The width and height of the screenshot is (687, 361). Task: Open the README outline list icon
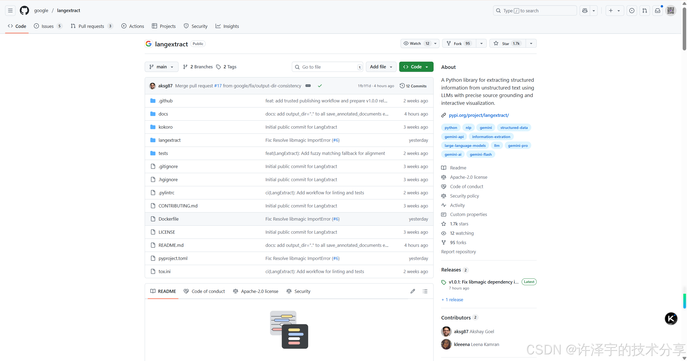coord(425,291)
